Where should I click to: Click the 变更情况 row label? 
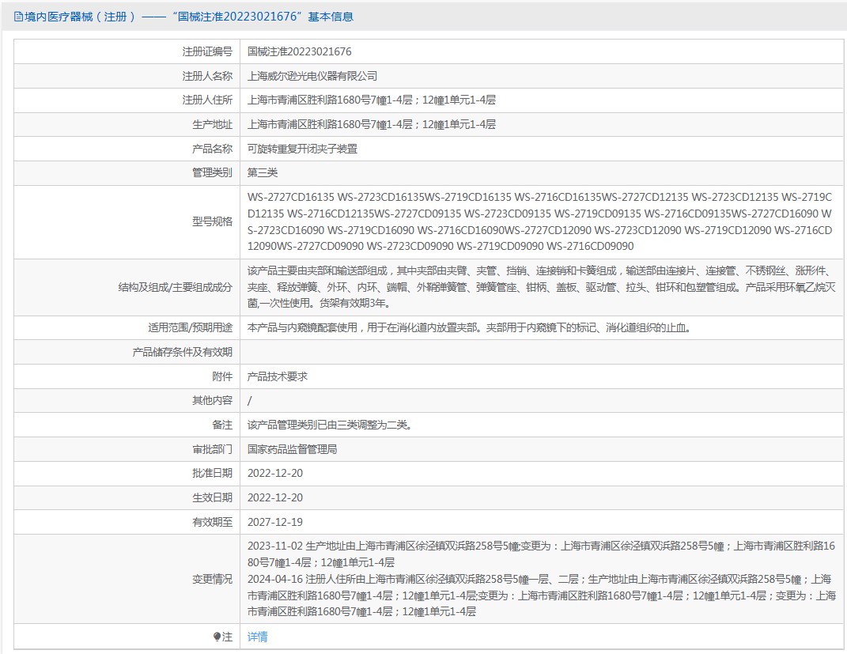pyautogui.click(x=212, y=579)
